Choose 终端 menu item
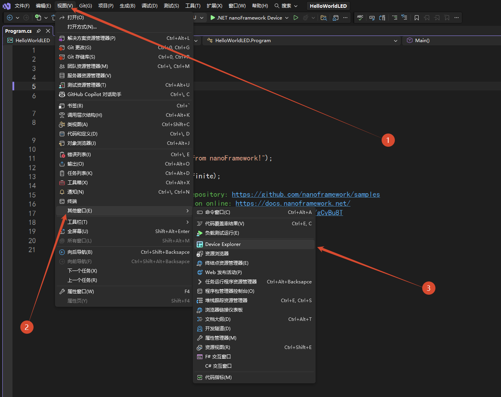 pos(124,201)
